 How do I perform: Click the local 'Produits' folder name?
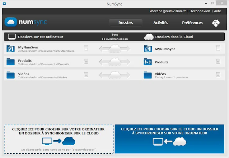coord(25,61)
